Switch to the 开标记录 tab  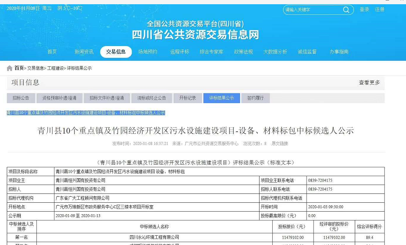tap(188, 98)
